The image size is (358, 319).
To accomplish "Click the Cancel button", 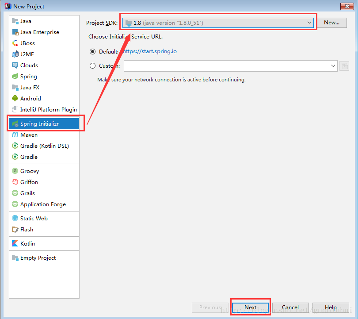I will tap(290, 307).
